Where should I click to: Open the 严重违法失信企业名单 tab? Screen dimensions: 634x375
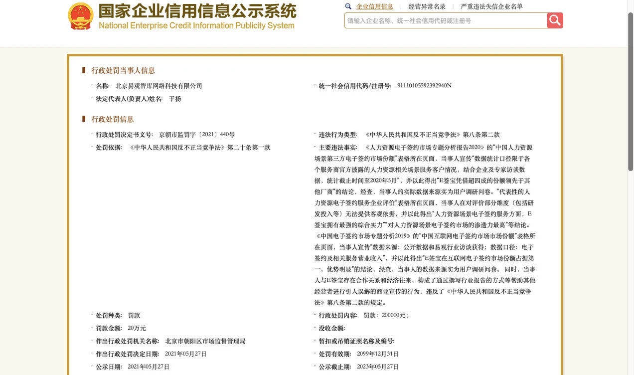[491, 6]
